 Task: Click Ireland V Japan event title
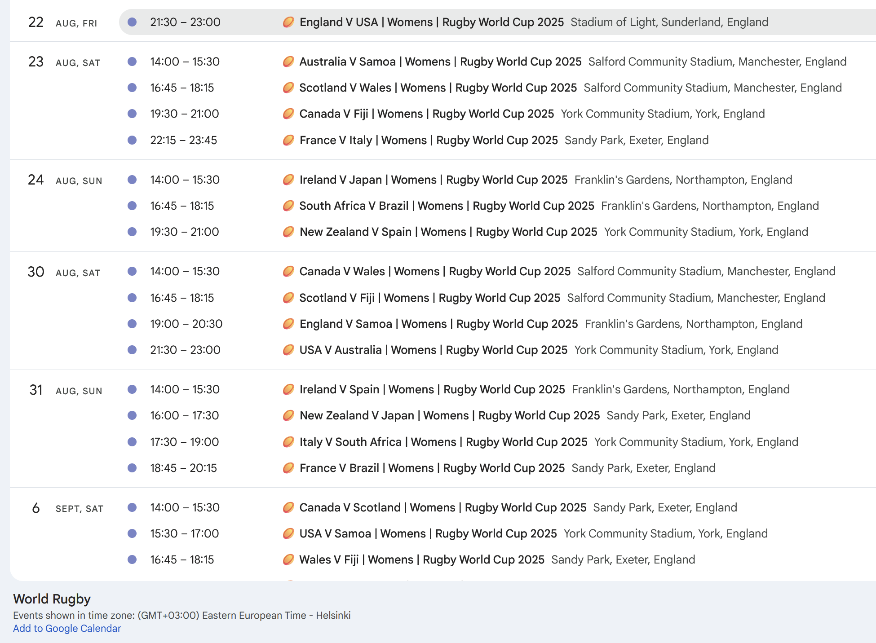pos(434,180)
